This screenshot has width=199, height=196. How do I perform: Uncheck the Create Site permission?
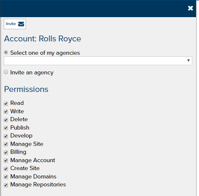[x=6, y=169]
